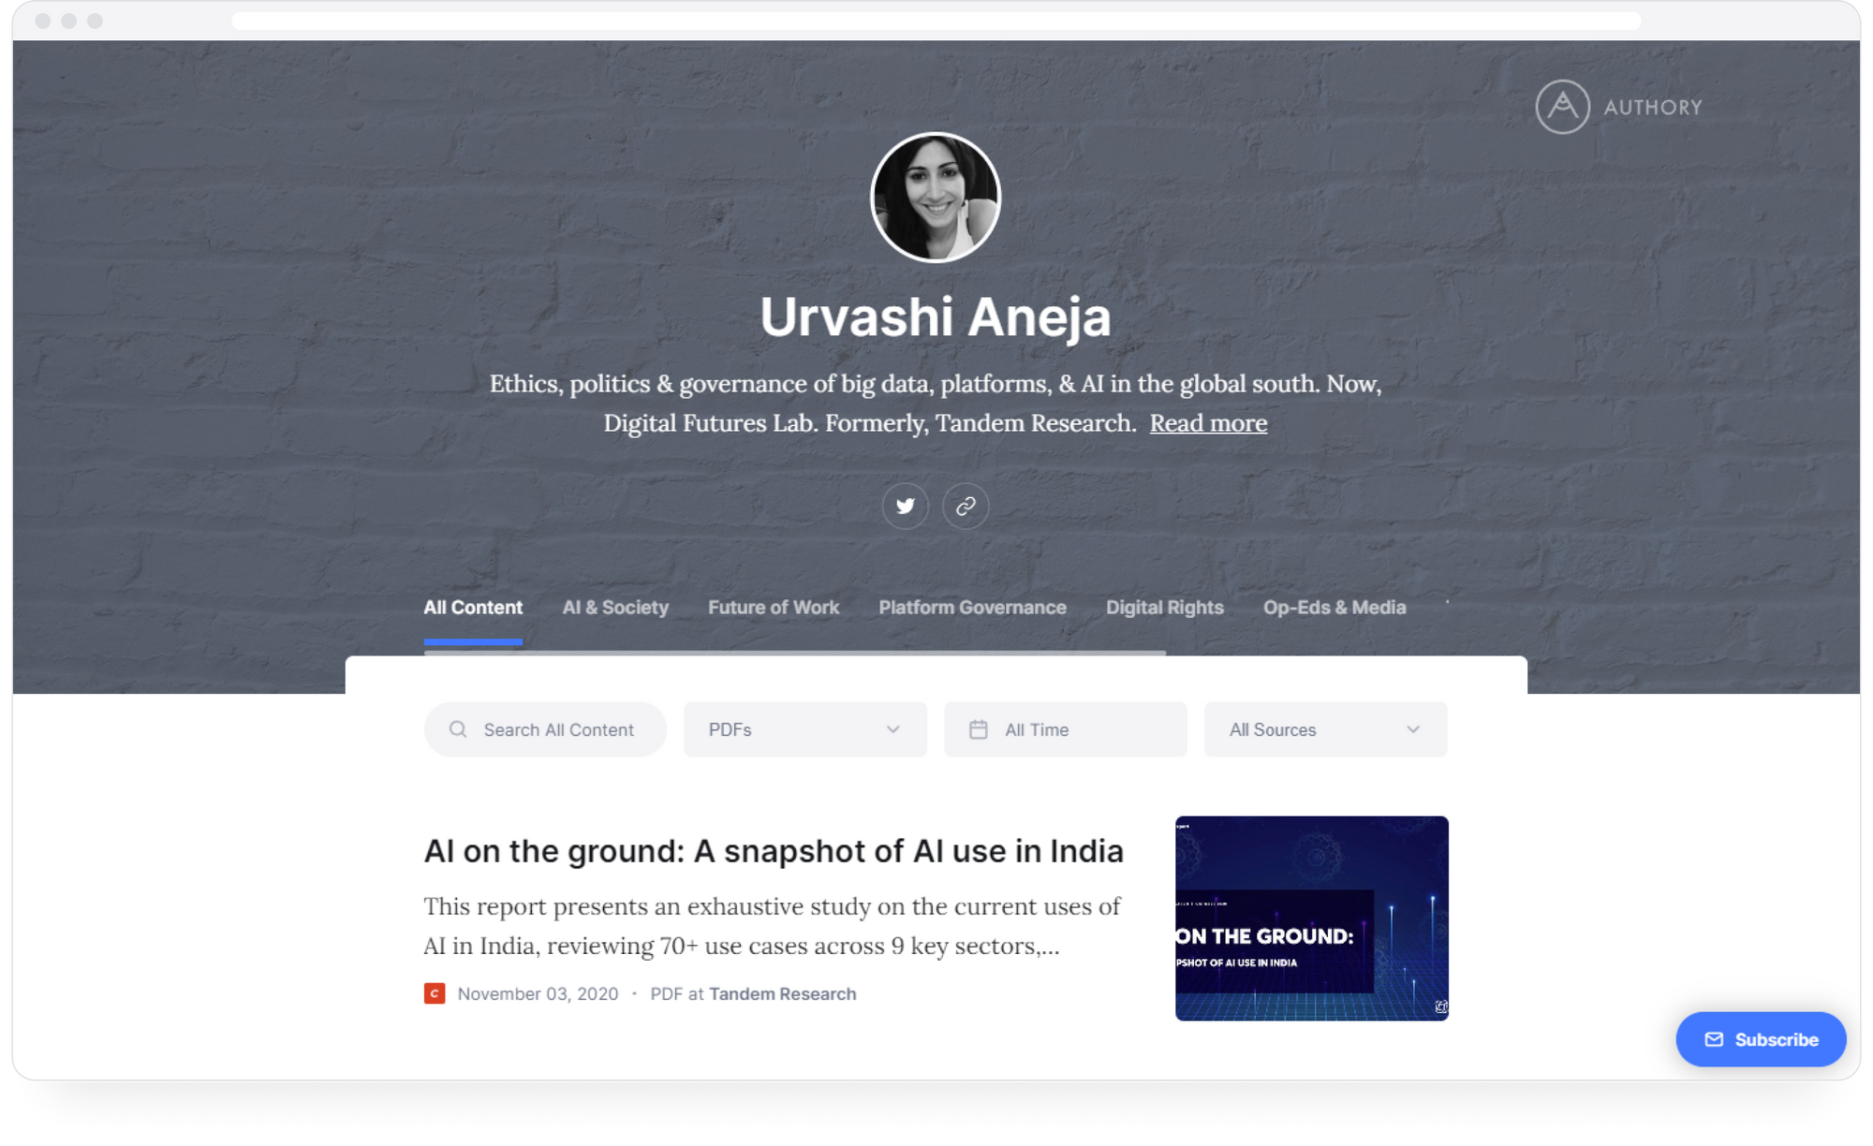This screenshot has height=1146, width=1873.
Task: Click the magnifier icon in search box
Action: tap(458, 729)
